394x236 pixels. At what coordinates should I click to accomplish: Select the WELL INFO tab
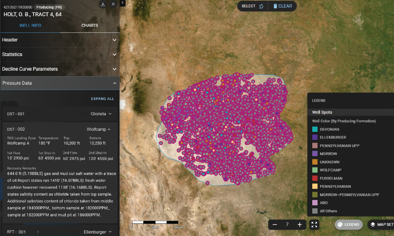click(x=30, y=25)
